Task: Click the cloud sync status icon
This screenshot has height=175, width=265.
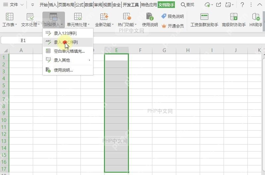Action: [x=207, y=5]
